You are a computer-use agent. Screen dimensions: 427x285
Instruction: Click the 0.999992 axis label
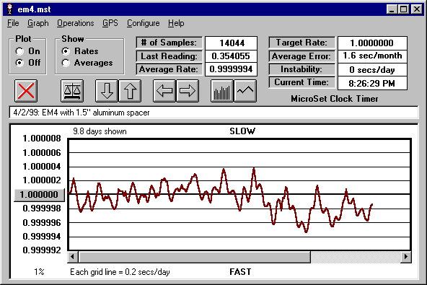click(x=42, y=250)
